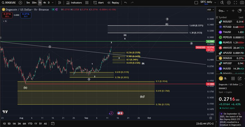Screen dimensions: 245x127
Task: Open chart settings hexagon icon
Action: [x=229, y=3]
